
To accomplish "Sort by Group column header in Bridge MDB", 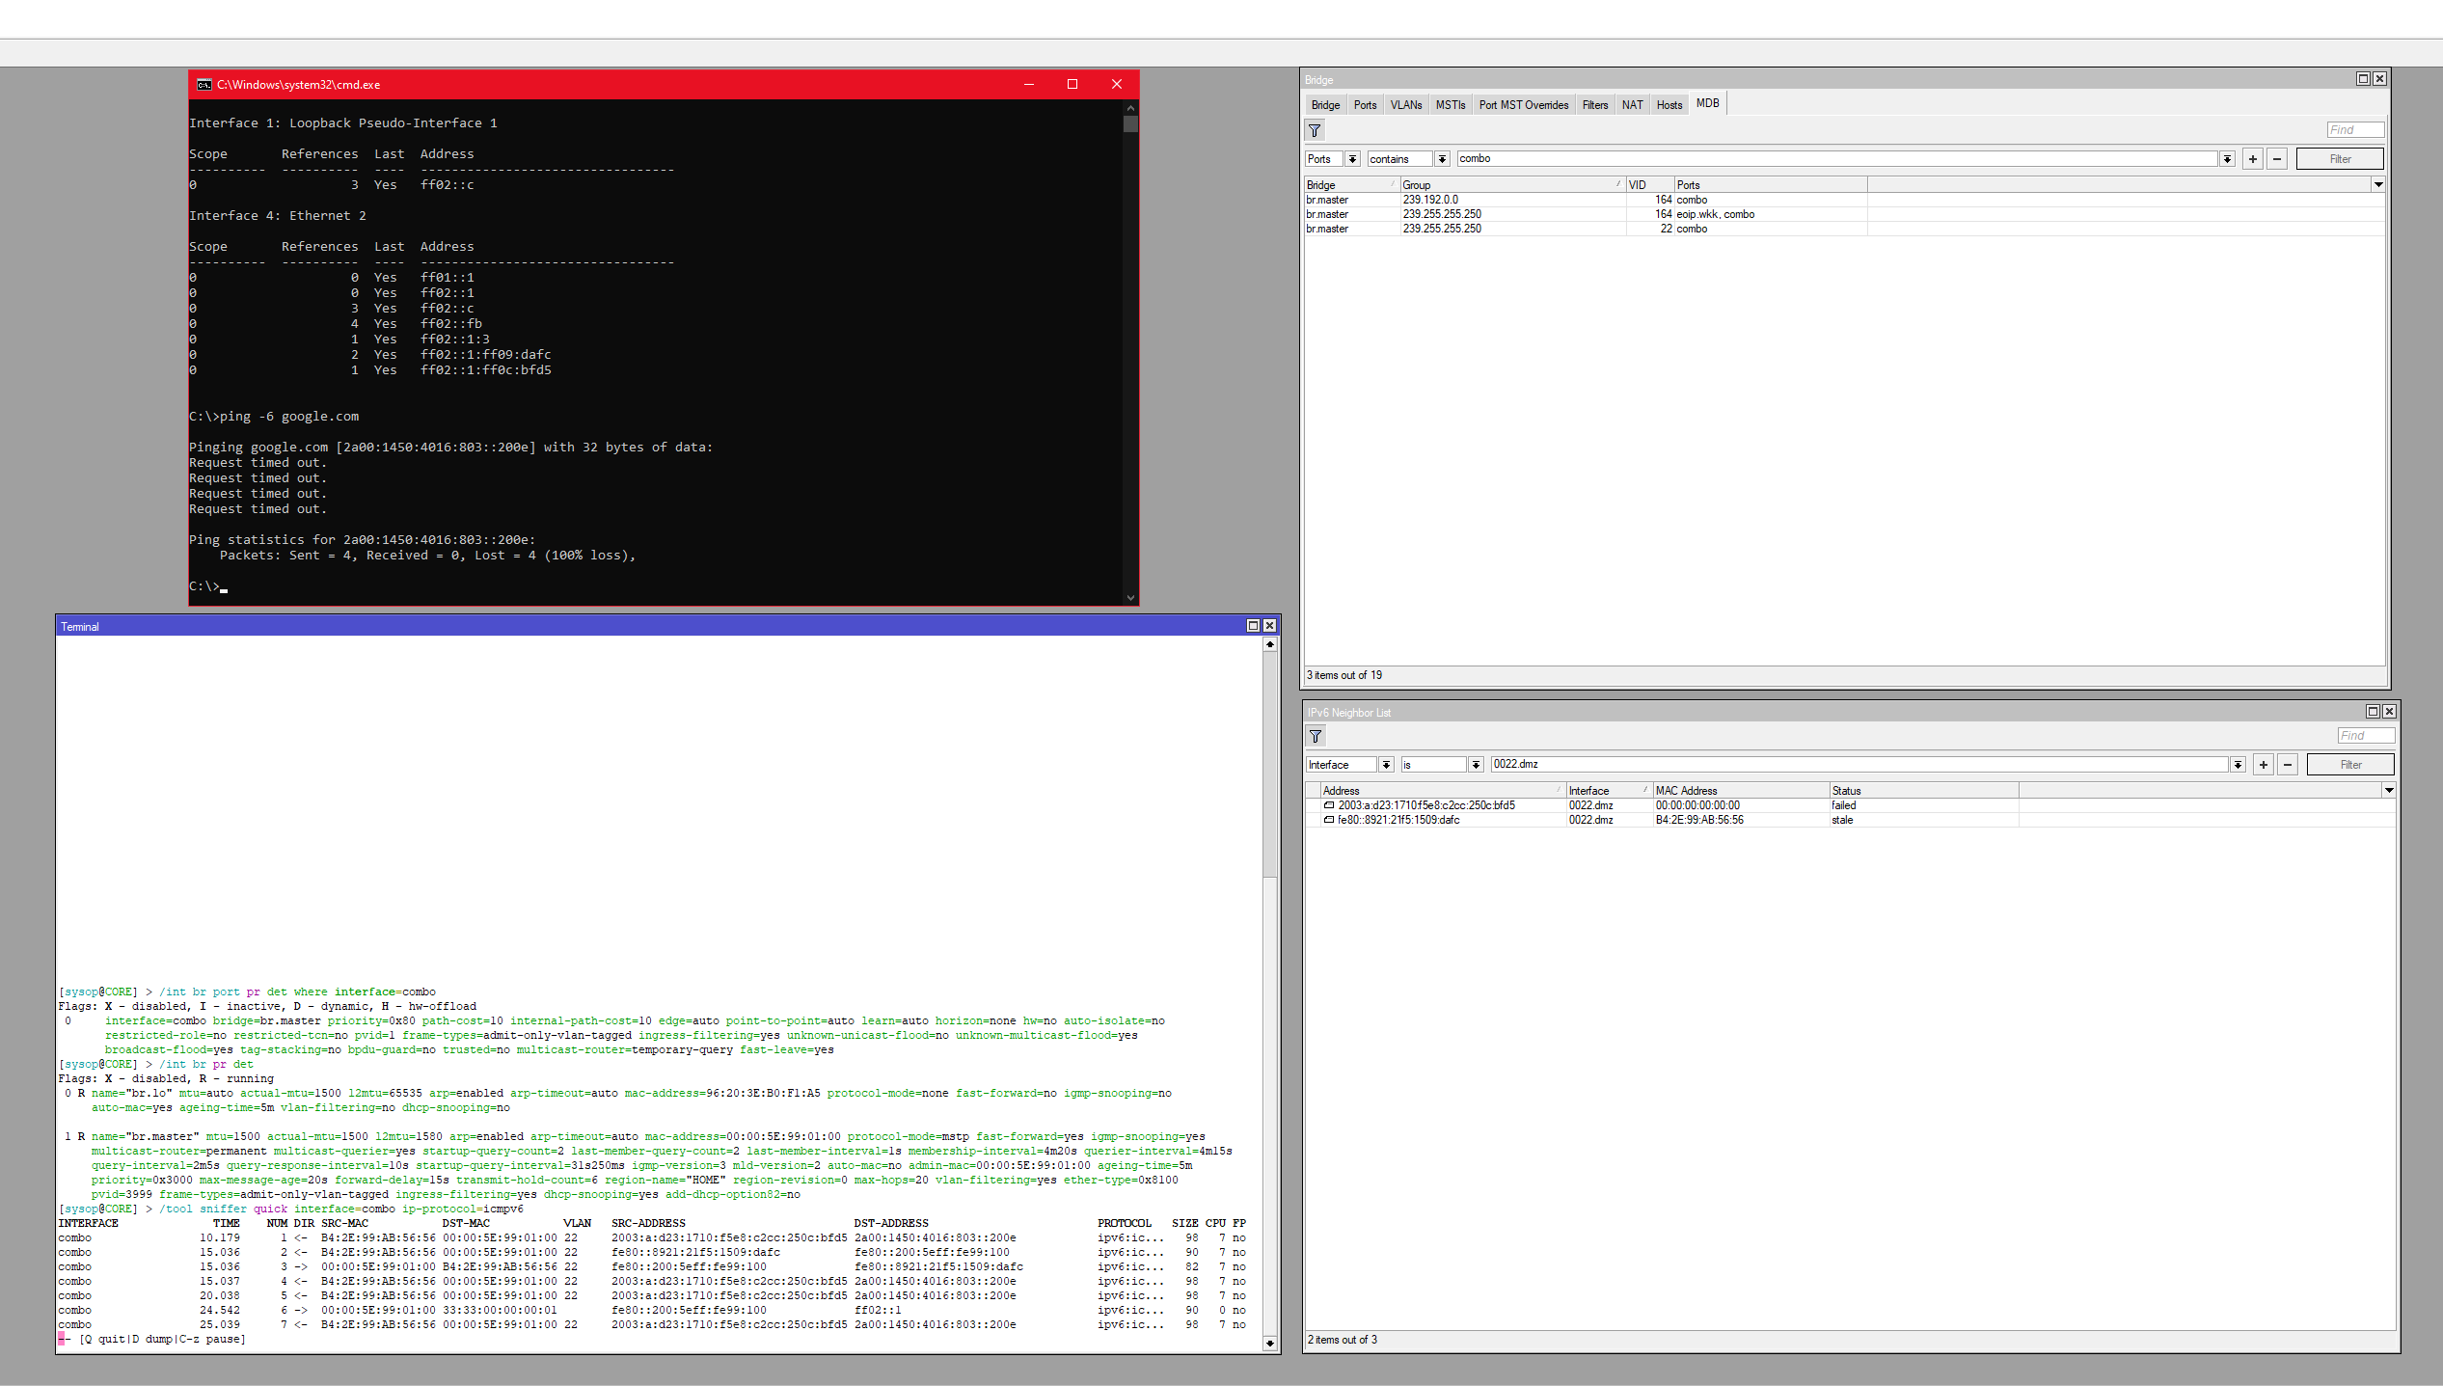I will tap(1512, 185).
